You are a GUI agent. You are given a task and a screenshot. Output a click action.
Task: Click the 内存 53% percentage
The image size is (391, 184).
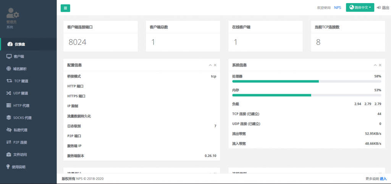(x=378, y=90)
